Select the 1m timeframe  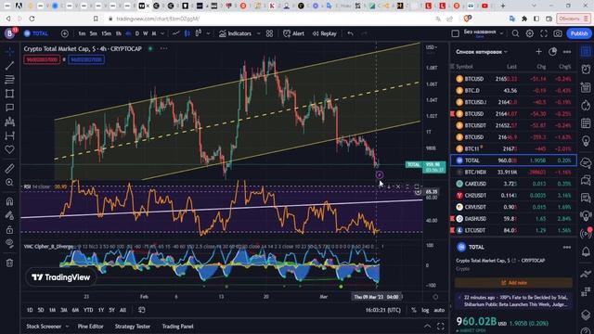pos(82,33)
